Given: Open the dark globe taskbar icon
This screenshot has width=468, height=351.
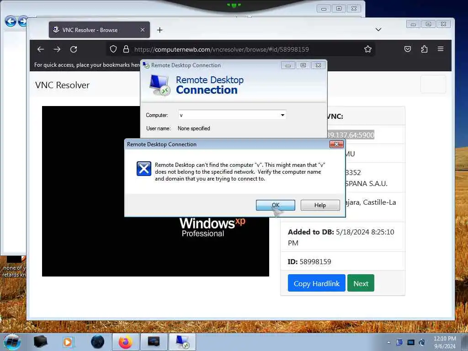Looking at the screenshot, I should (97, 342).
